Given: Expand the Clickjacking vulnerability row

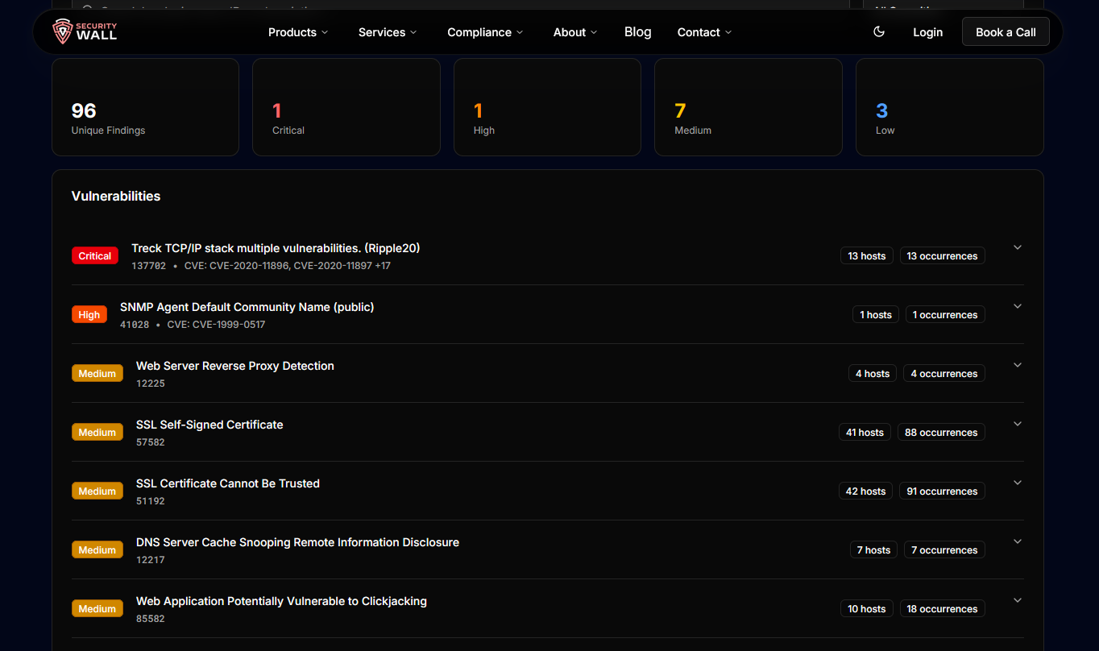Looking at the screenshot, I should coord(1017,600).
